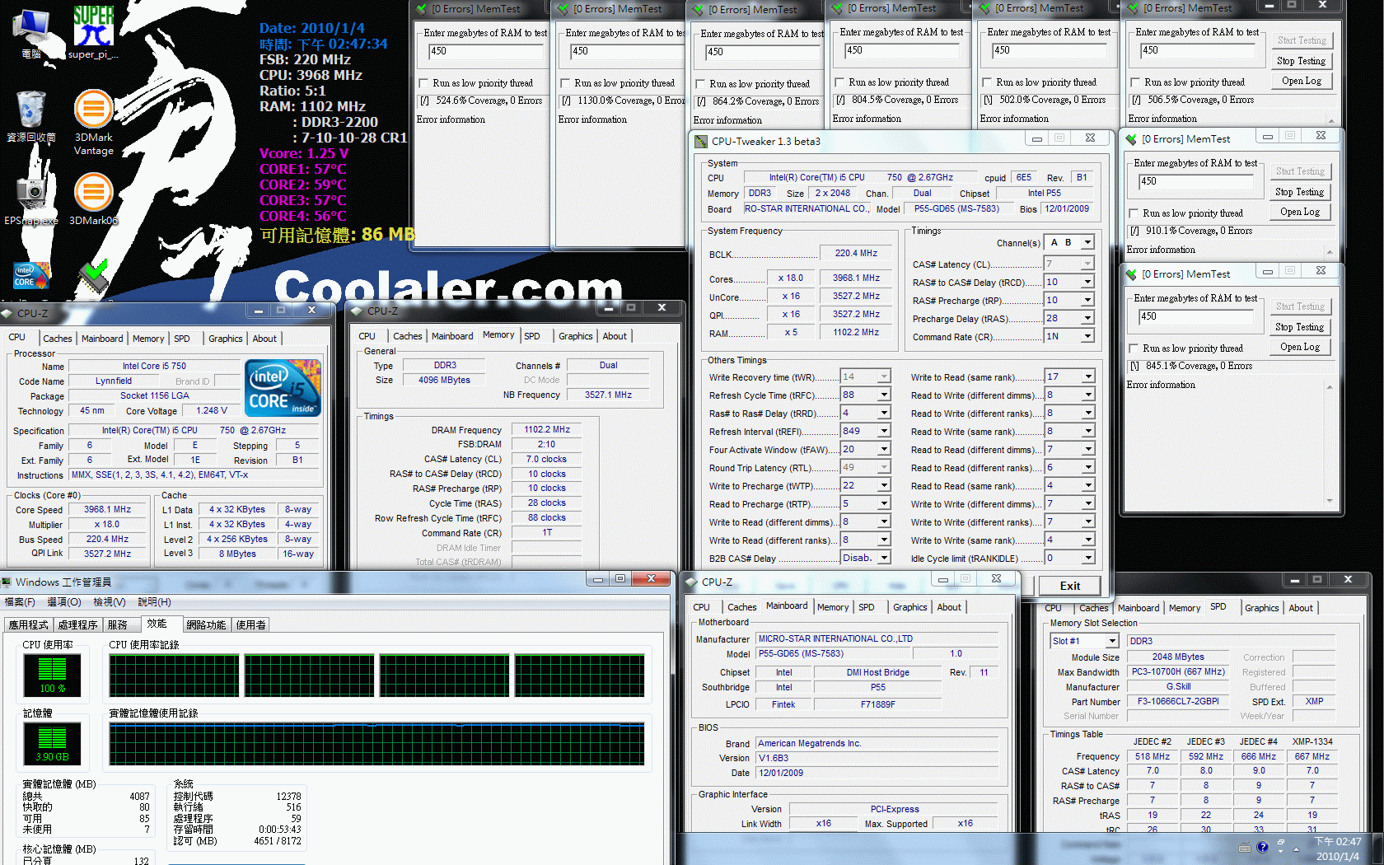The height and width of the screenshot is (865, 1384).
Task: Click title icon of CPU-Z Mainboard window
Action: tap(692, 582)
